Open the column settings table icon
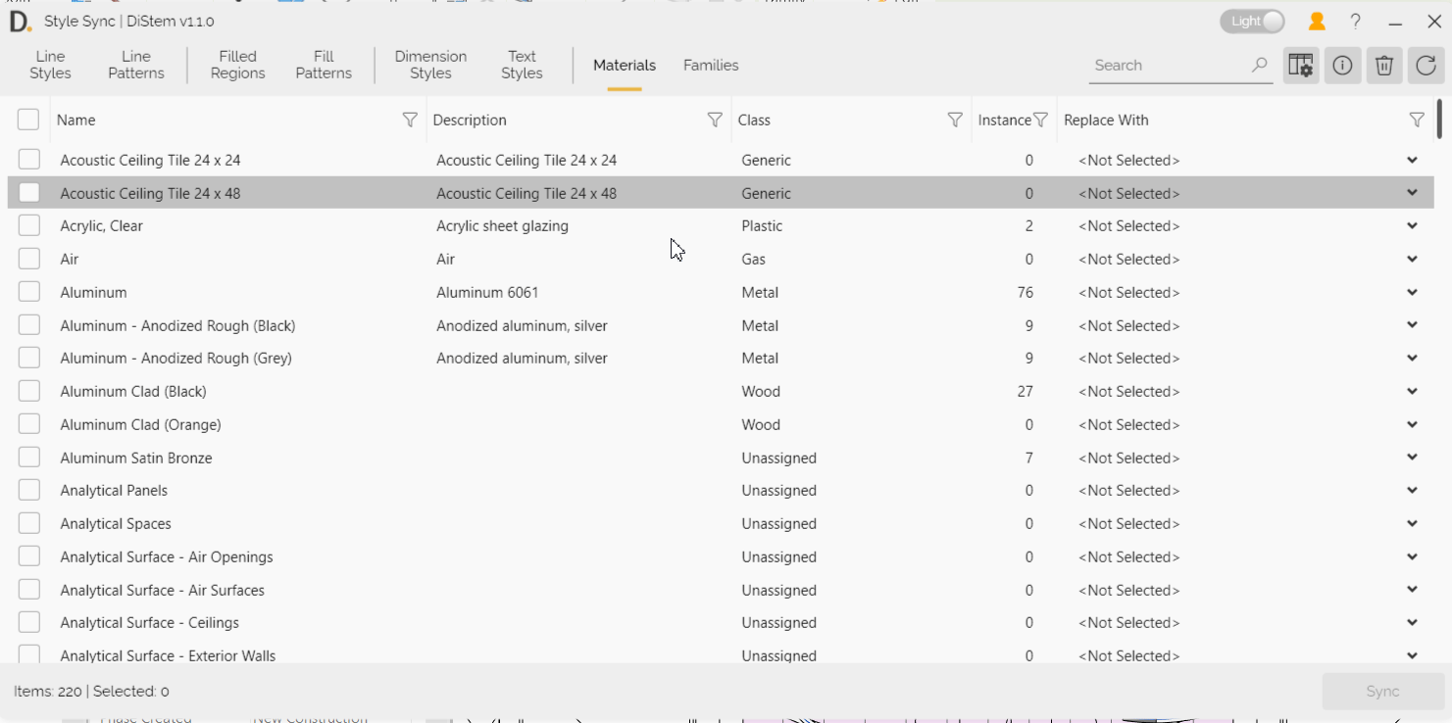The image size is (1452, 723). click(x=1301, y=66)
